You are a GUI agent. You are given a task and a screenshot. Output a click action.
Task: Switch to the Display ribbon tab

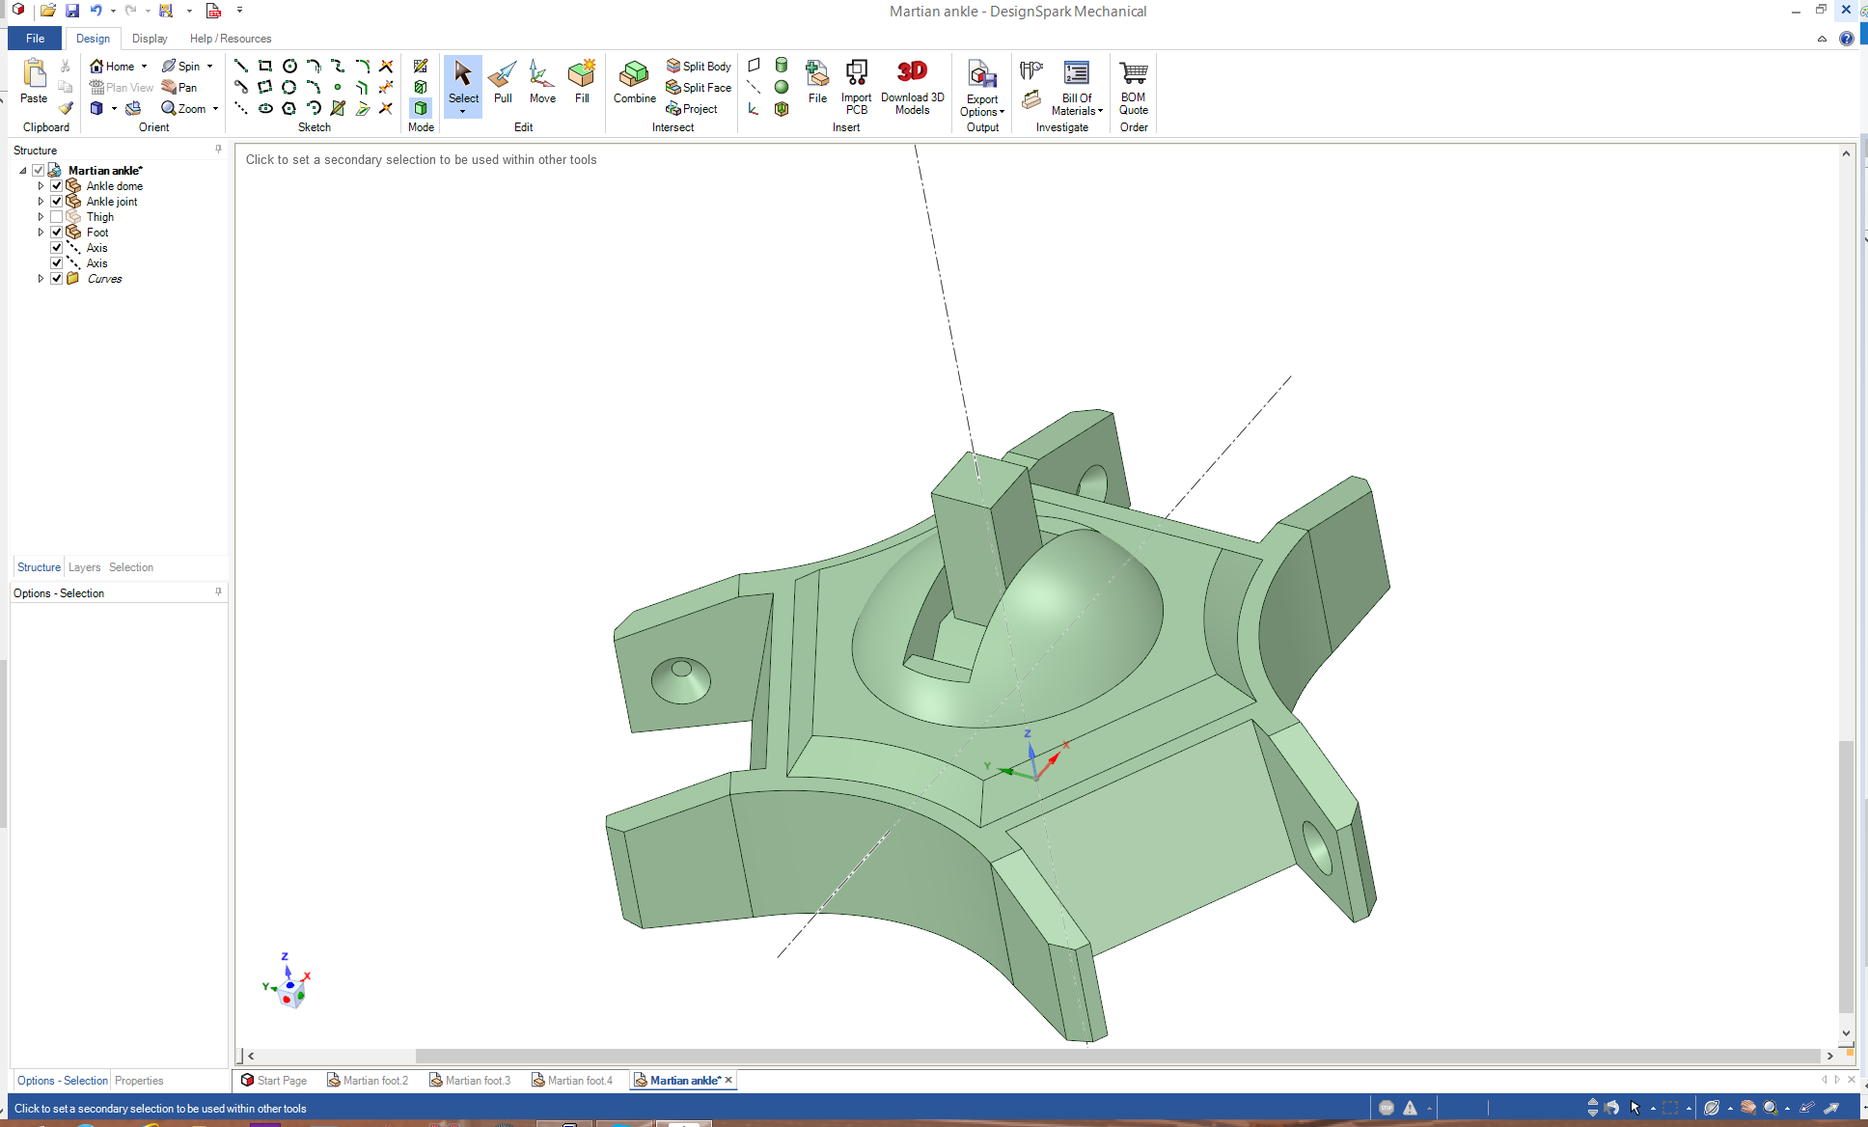point(150,39)
